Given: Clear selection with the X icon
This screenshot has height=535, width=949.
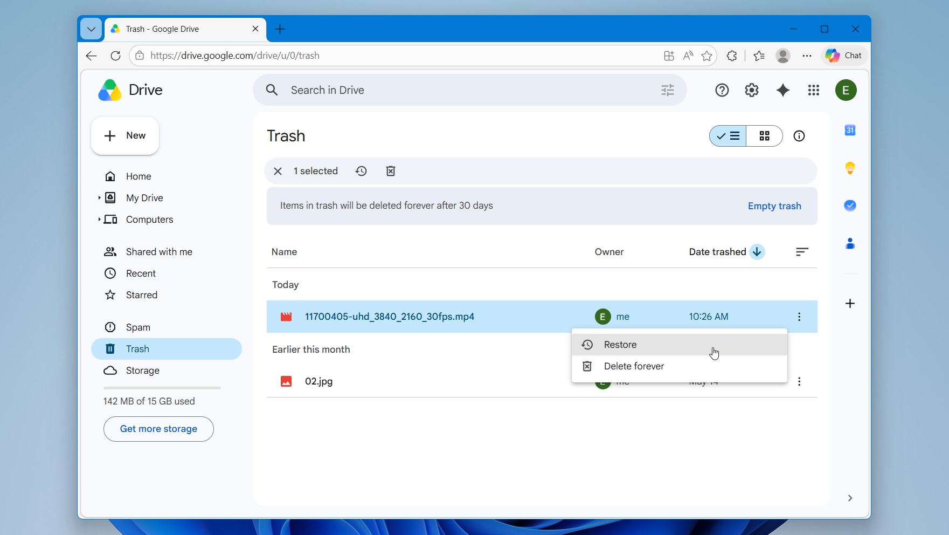Looking at the screenshot, I should [x=278, y=171].
